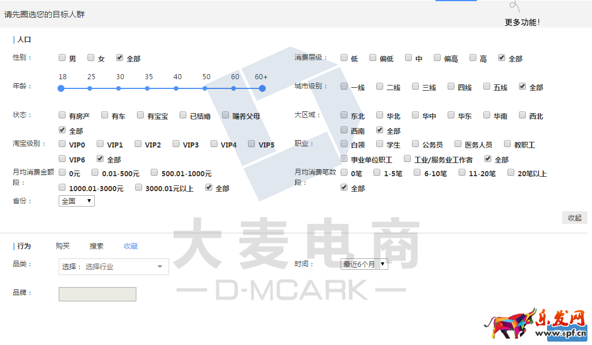Select the 中 consumption level checkbox
The height and width of the screenshot is (345, 592).
tap(408, 57)
